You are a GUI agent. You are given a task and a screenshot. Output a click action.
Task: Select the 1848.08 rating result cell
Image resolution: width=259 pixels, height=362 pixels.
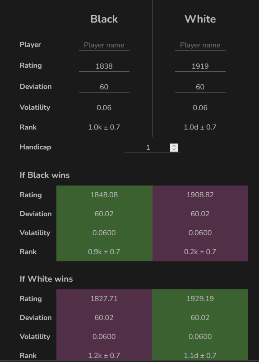(x=104, y=195)
